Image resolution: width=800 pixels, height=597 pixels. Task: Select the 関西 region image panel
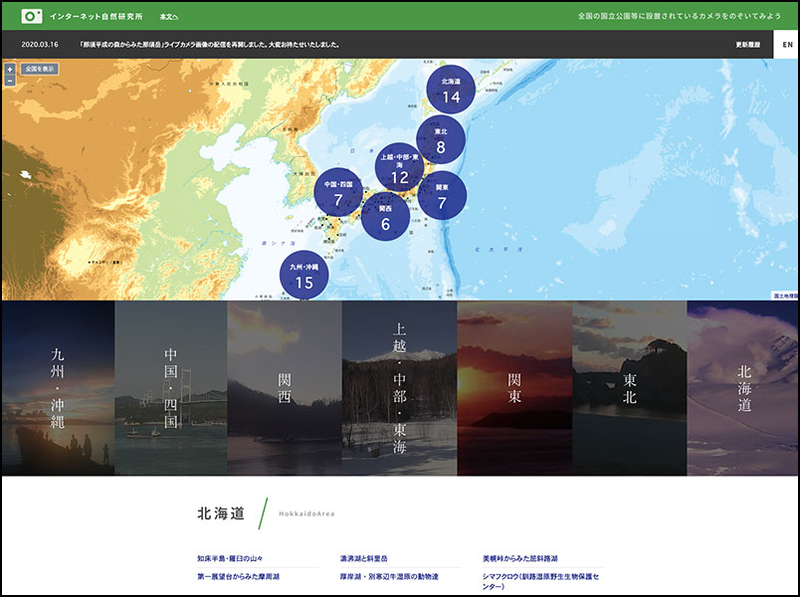(285, 388)
